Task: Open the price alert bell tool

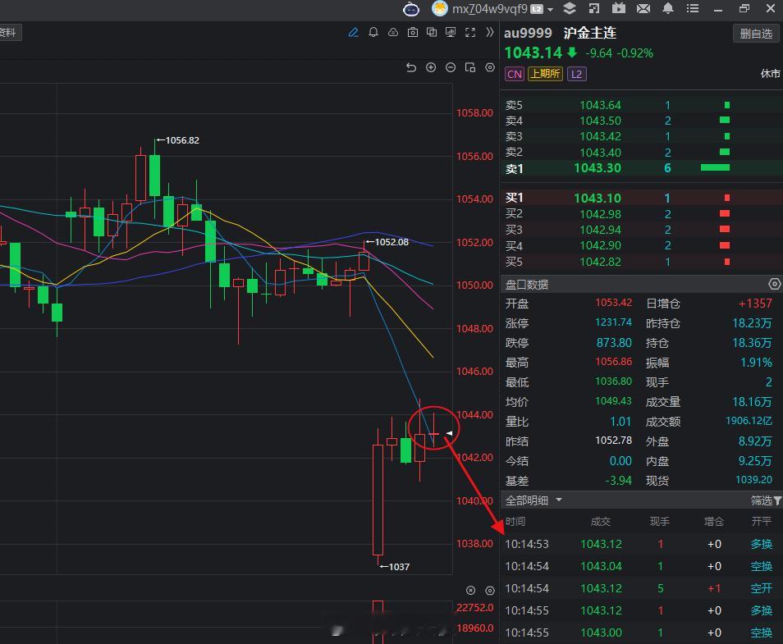Action: point(375,33)
